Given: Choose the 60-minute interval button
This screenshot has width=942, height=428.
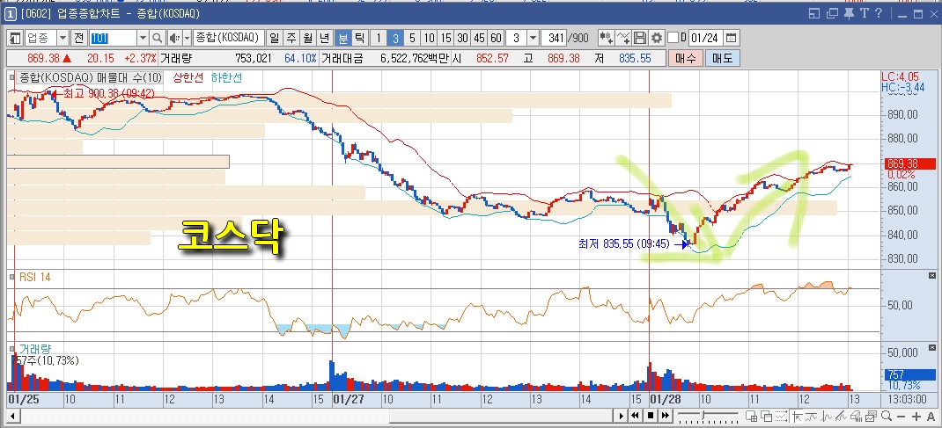Looking at the screenshot, I should (496, 39).
